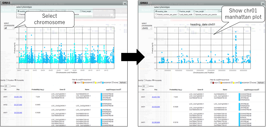Minimize the chr01 GWAS window
Viewport: 266px width, 127px height.
263,3
